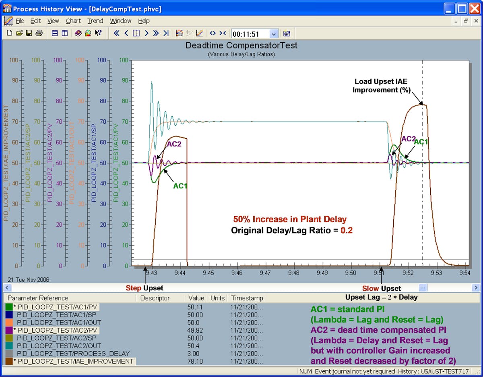
Task: Open the time span 00:11:51 dropdown
Action: click(274, 34)
